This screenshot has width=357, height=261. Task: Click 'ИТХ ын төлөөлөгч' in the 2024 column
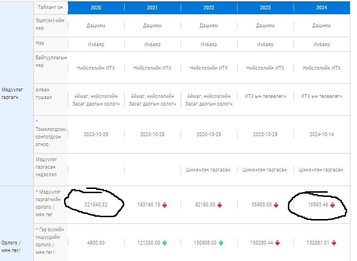pos(322,96)
